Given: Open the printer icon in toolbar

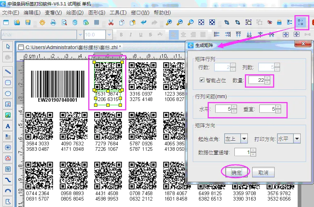Looking at the screenshot, I should [53, 22].
